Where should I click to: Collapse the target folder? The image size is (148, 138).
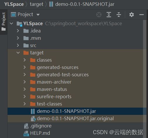(18, 53)
